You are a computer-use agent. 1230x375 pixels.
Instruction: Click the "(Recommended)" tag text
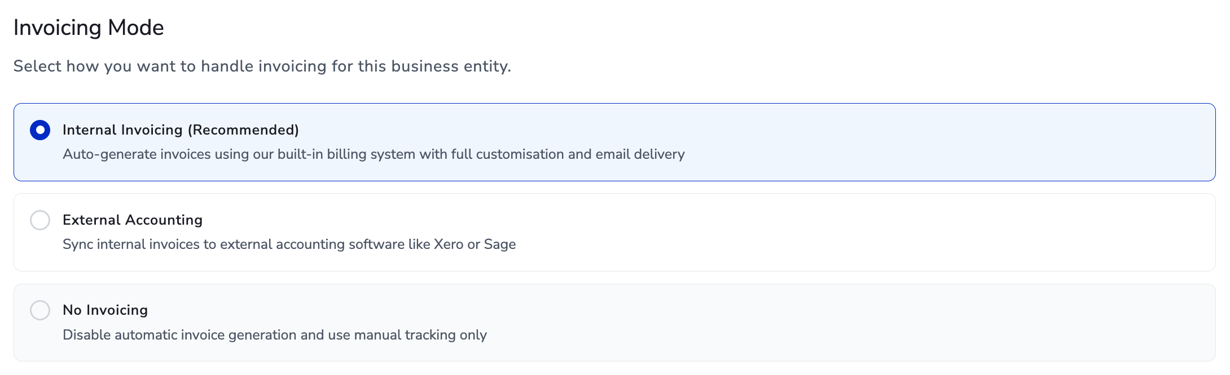coord(244,130)
